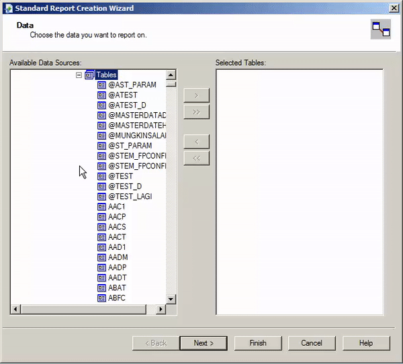Click the table icon beside ABAT
This screenshot has height=364, width=403.
tap(101, 288)
